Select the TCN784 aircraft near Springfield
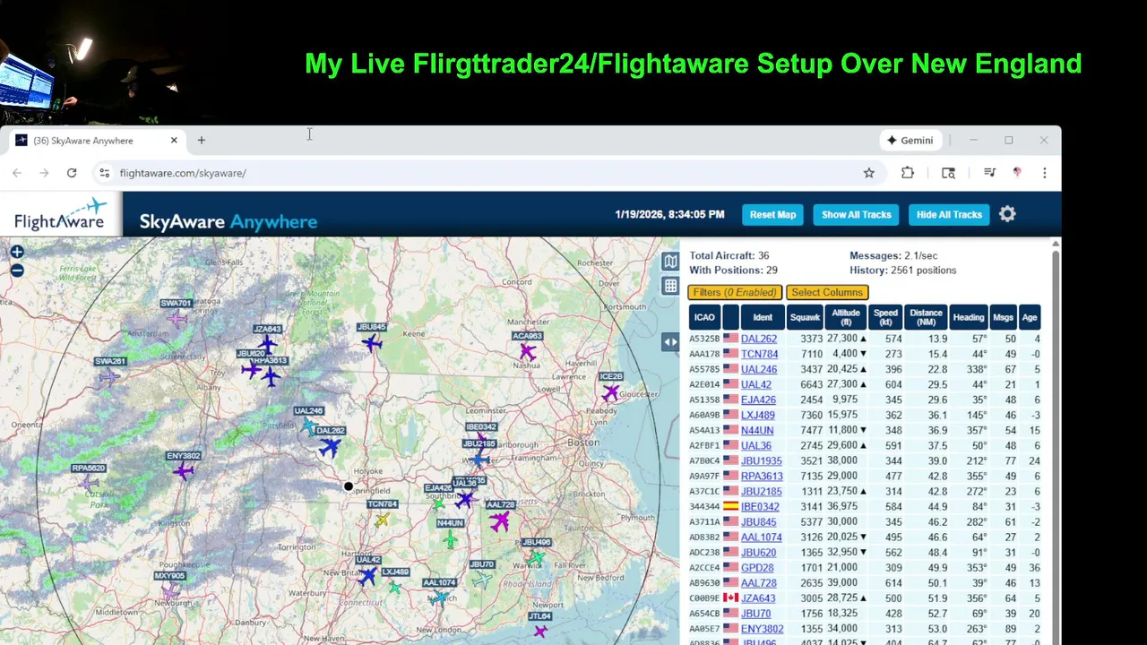 [383, 519]
